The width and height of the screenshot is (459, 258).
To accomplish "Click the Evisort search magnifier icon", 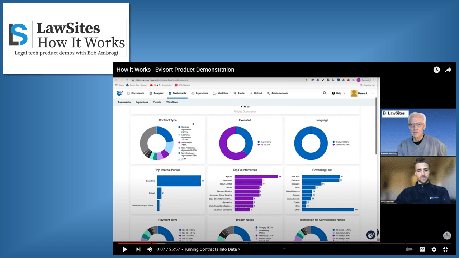I will 325,93.
